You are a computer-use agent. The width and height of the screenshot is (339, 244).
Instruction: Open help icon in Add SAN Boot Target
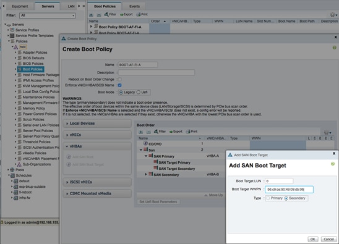click(333, 164)
